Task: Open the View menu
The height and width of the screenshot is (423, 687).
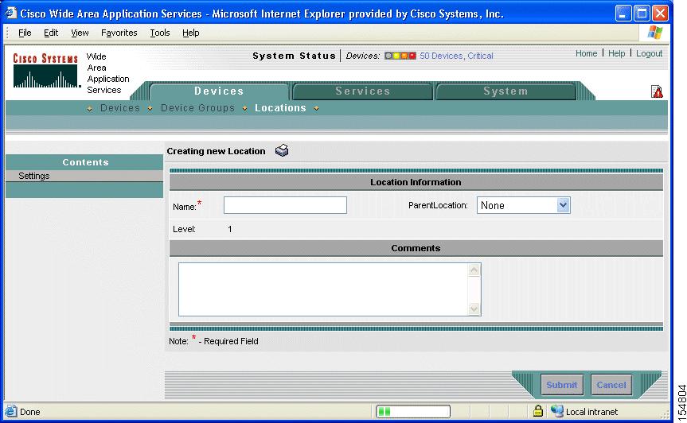Action: click(x=80, y=33)
